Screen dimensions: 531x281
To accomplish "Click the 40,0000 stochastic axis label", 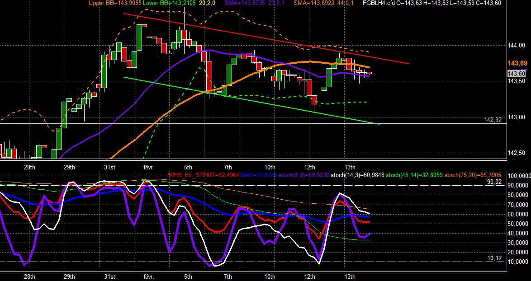I will [x=518, y=233].
